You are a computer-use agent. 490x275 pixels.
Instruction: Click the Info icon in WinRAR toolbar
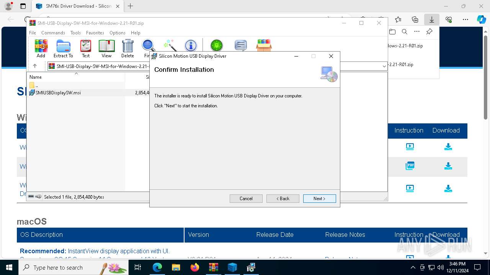(191, 45)
